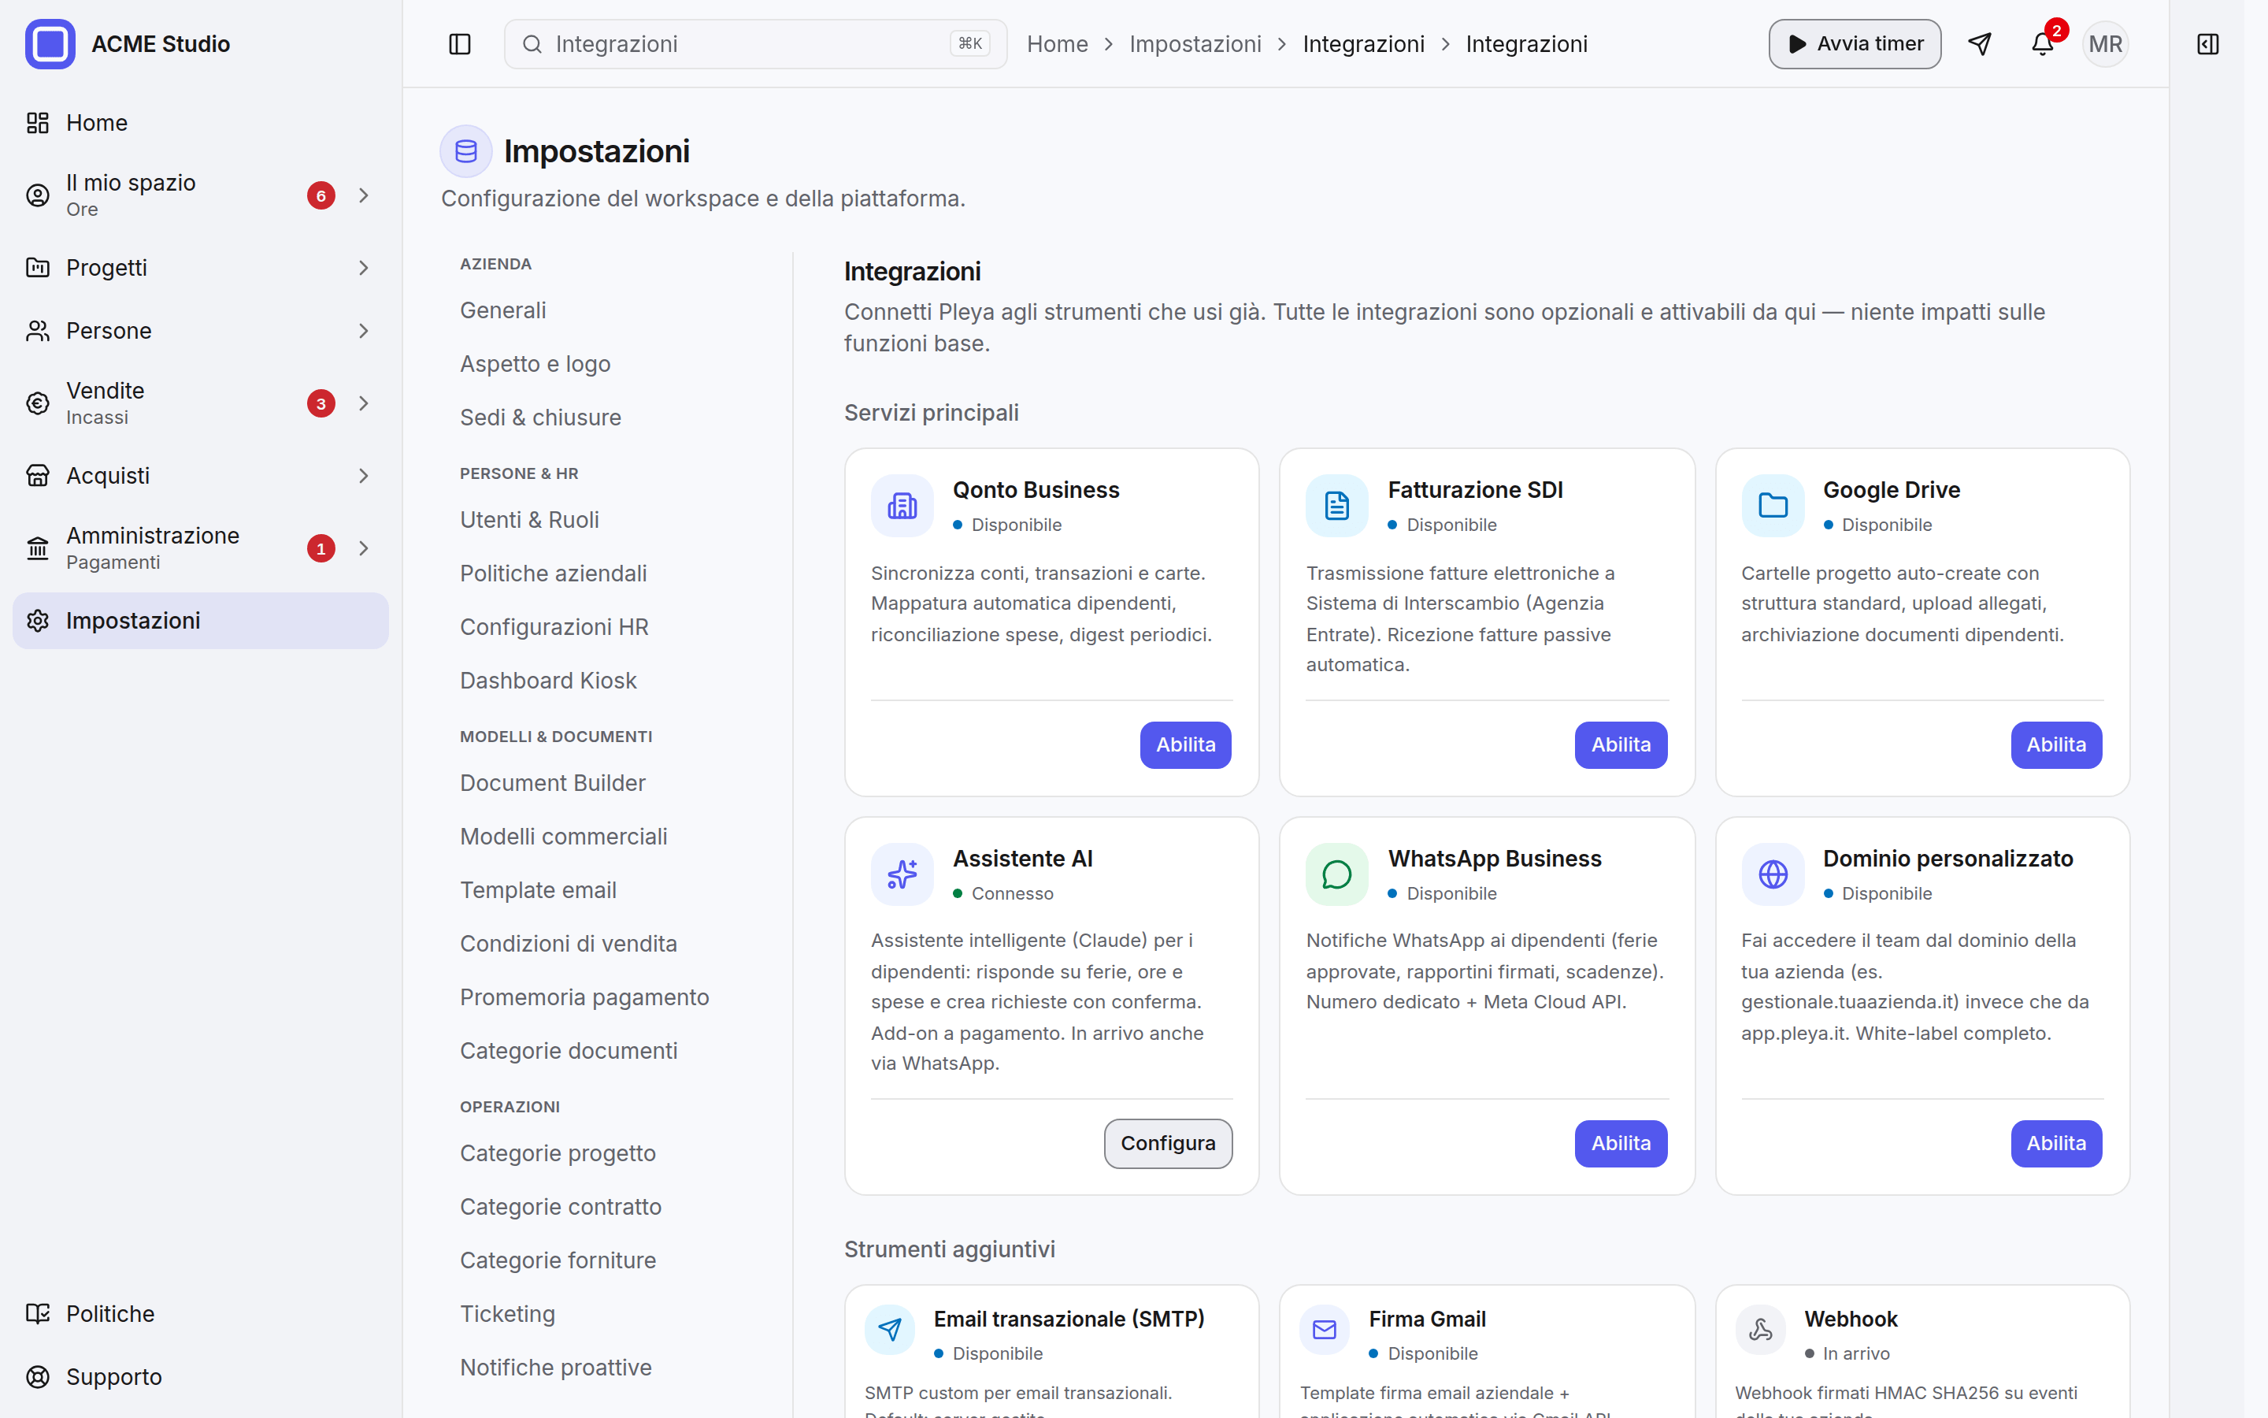Screen dimensions: 2268x1418
Task: Start the timer with Avvia timer
Action: [x=1854, y=44]
